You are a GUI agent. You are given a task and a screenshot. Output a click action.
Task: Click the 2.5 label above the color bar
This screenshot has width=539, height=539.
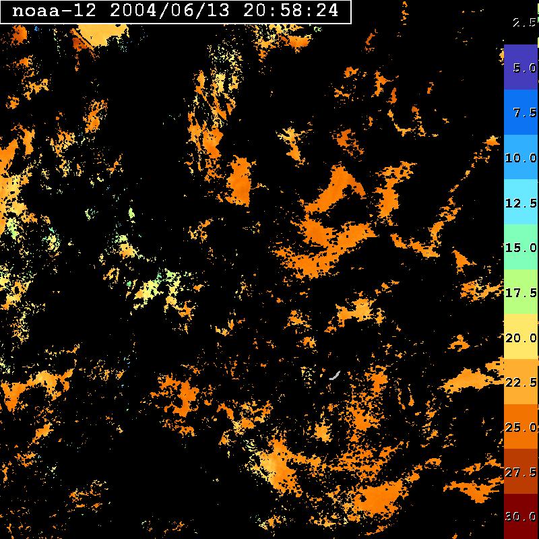(524, 23)
